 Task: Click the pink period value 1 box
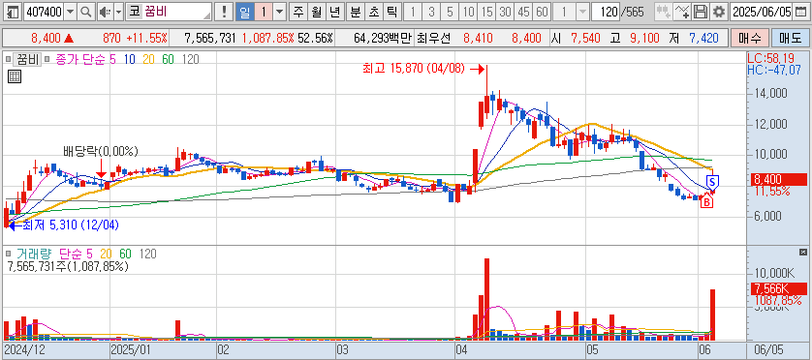tap(264, 12)
